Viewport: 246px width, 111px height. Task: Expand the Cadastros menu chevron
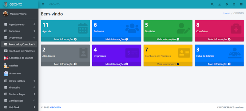34,31
